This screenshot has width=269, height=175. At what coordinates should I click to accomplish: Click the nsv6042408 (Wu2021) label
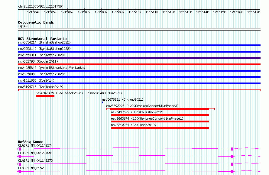pyautogui.click(x=105, y=93)
